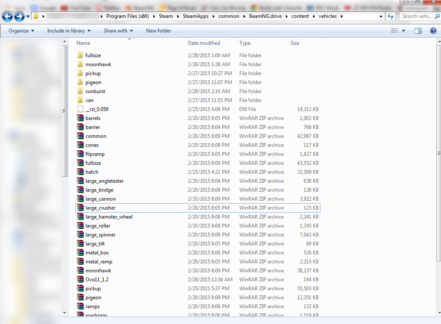Select the fullsize folder icon
441x324 pixels.
pyautogui.click(x=80, y=55)
